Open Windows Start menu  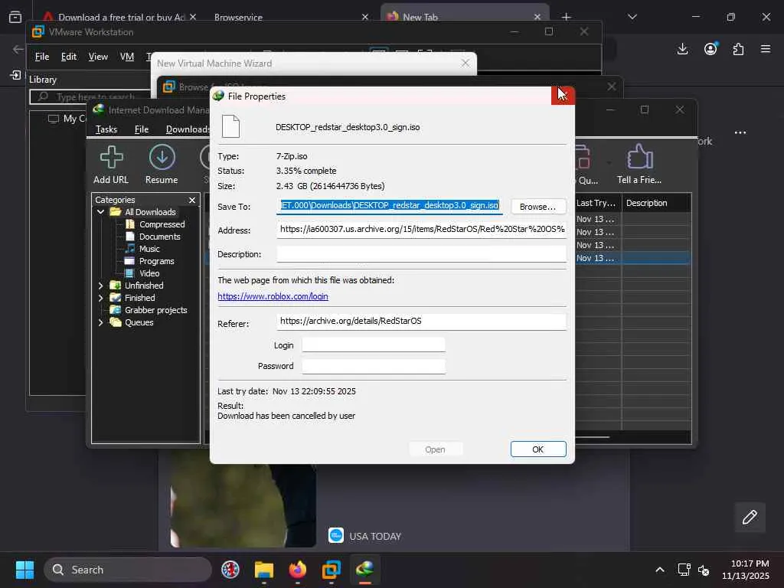coord(24,570)
